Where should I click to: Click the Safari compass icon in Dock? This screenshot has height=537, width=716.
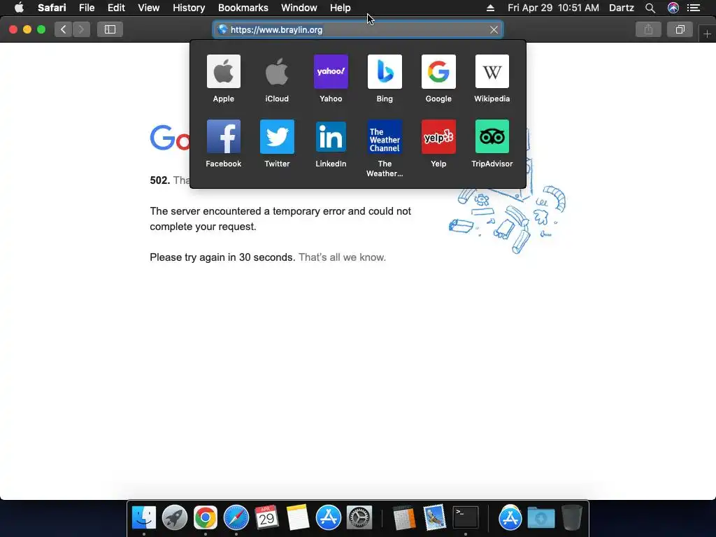[236, 518]
